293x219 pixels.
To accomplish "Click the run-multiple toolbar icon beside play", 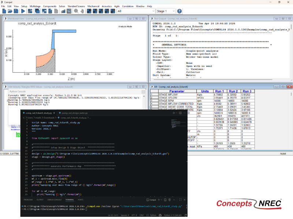I will 30,11.
